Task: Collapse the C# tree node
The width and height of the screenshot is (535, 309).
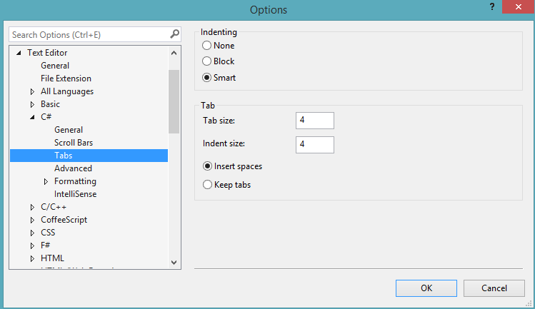Action: (32, 117)
